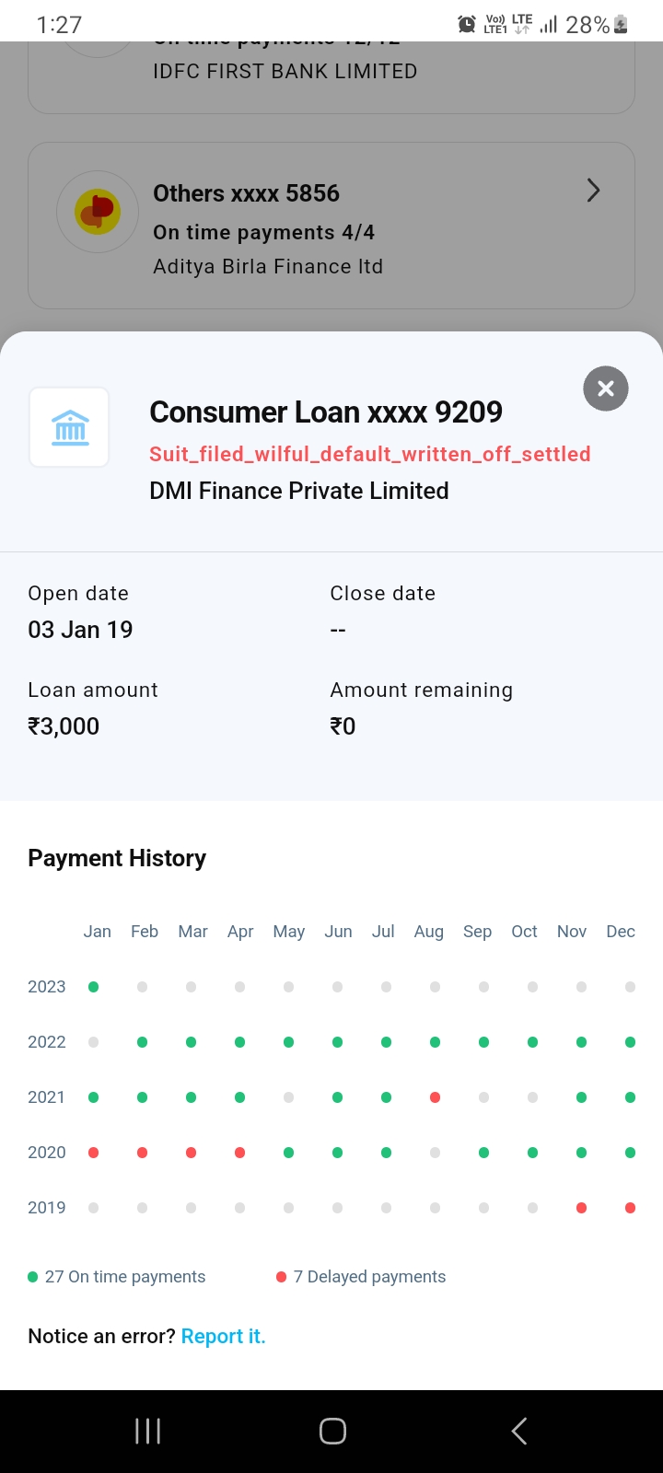Tap the bank building icon

[70, 427]
